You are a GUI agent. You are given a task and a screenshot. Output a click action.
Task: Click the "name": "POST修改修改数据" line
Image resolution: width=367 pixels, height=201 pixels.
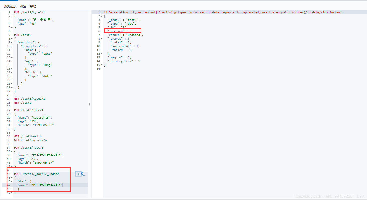pyautogui.click(x=40, y=185)
